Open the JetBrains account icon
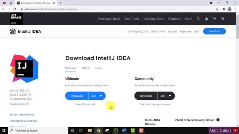 click(207, 19)
